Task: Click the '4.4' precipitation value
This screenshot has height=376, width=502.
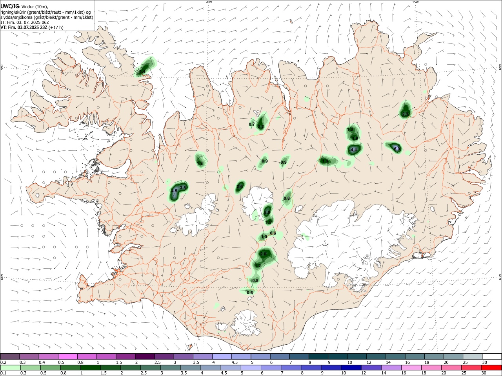Action: 354,150
